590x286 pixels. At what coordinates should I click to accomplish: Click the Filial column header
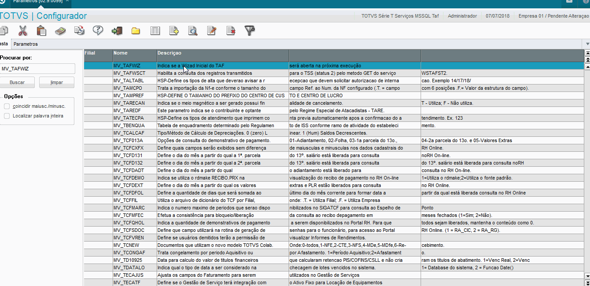(x=98, y=55)
